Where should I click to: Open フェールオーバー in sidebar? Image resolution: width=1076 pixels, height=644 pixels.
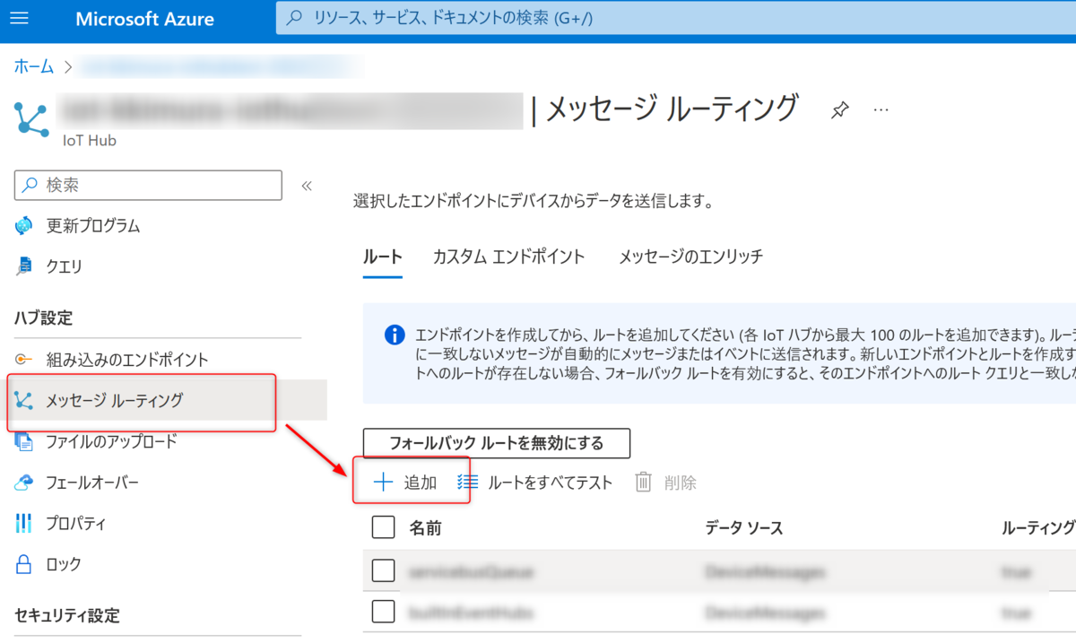coord(92,483)
